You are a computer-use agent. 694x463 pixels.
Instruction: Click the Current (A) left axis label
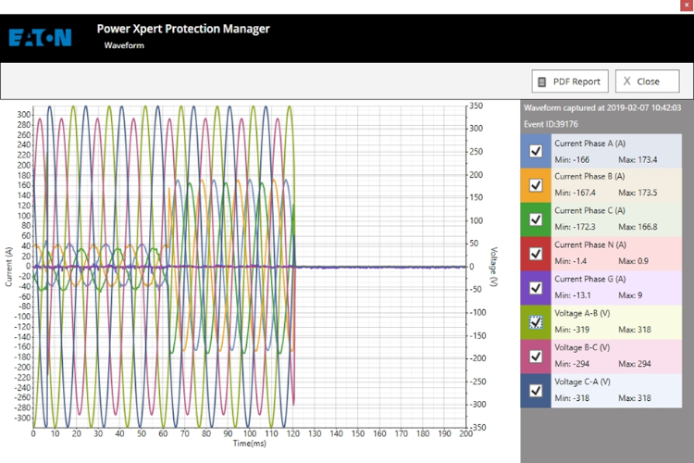pyautogui.click(x=8, y=267)
